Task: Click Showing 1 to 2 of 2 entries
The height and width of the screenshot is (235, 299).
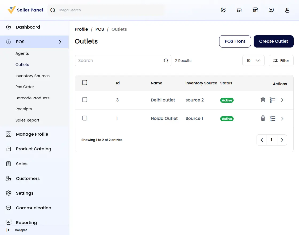Action: tap(102, 140)
